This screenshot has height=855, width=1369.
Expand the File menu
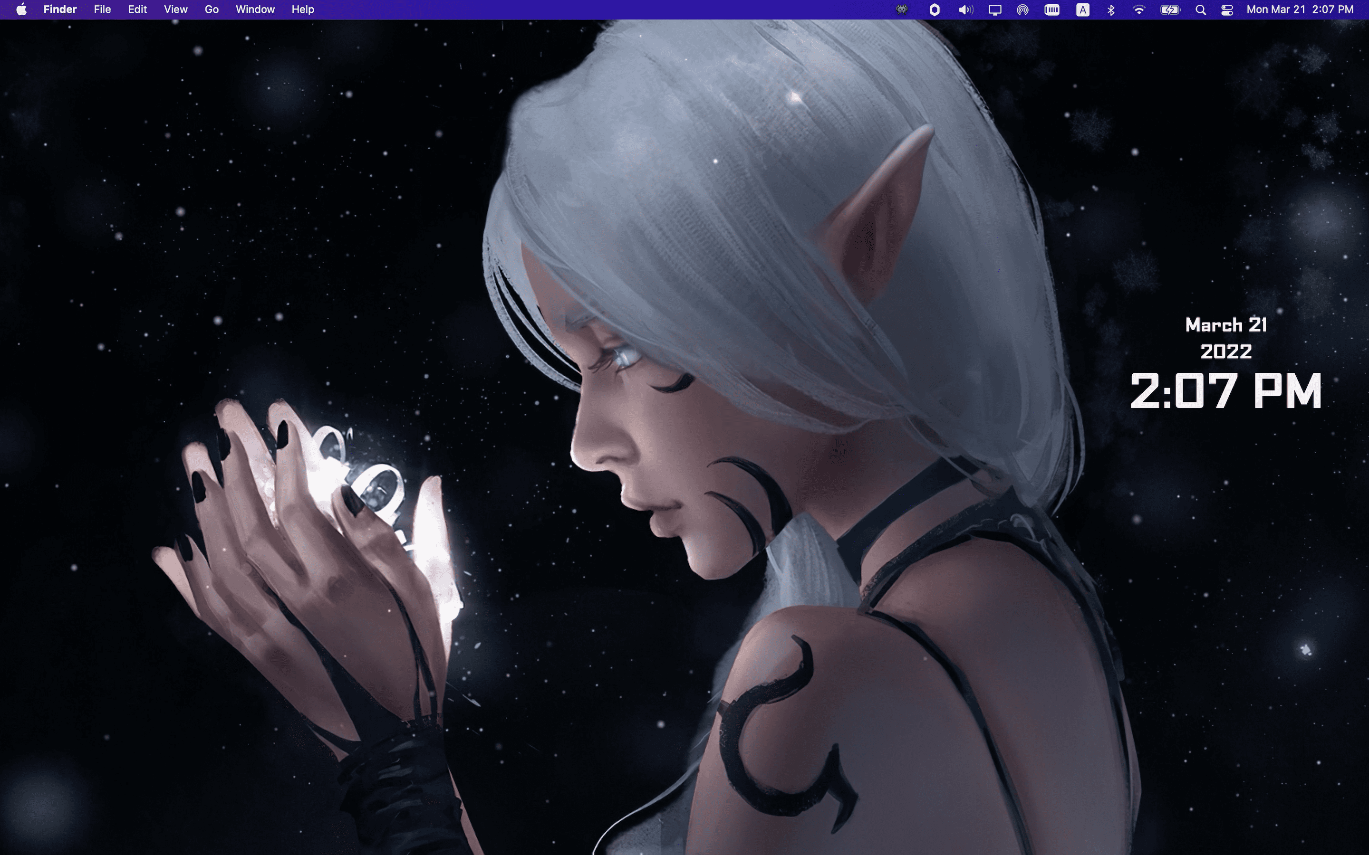point(102,9)
